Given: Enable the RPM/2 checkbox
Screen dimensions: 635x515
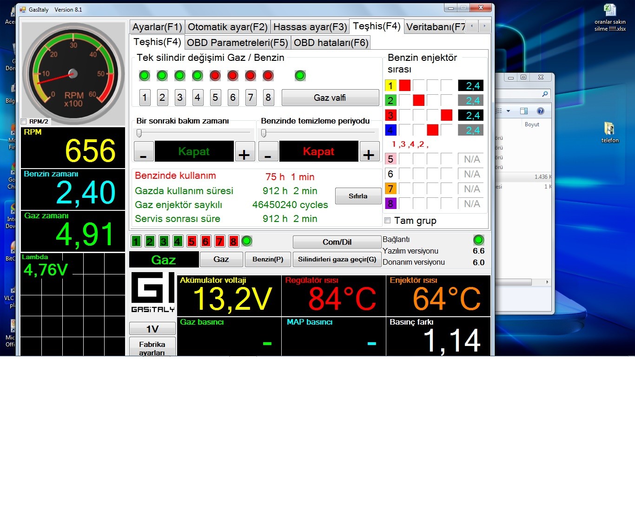Looking at the screenshot, I should [24, 122].
